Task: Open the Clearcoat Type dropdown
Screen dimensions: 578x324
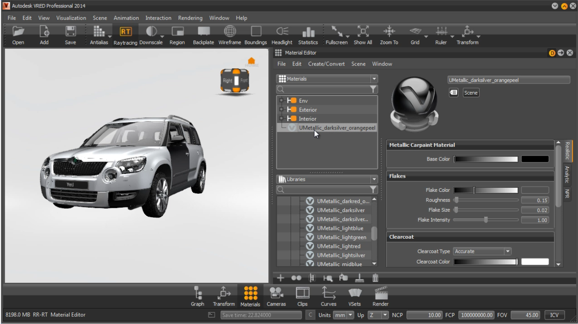Action: click(482, 251)
